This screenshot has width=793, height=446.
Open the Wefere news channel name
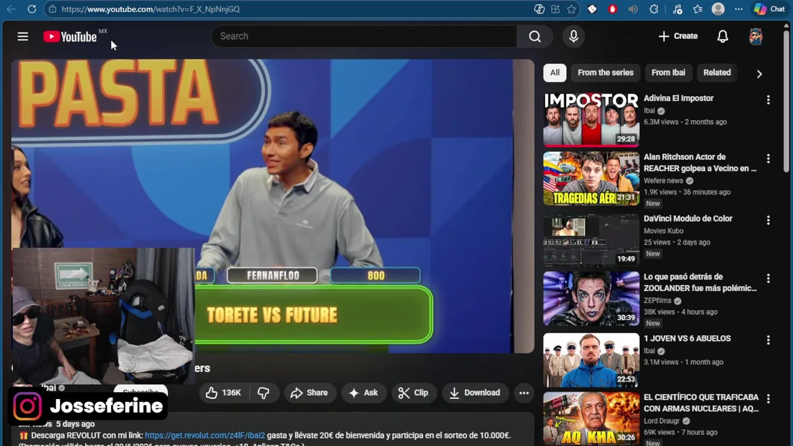(663, 181)
